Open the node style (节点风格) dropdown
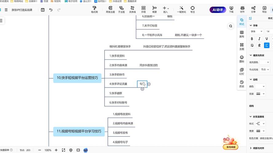The height and width of the screenshot is (153, 273). coord(265,69)
